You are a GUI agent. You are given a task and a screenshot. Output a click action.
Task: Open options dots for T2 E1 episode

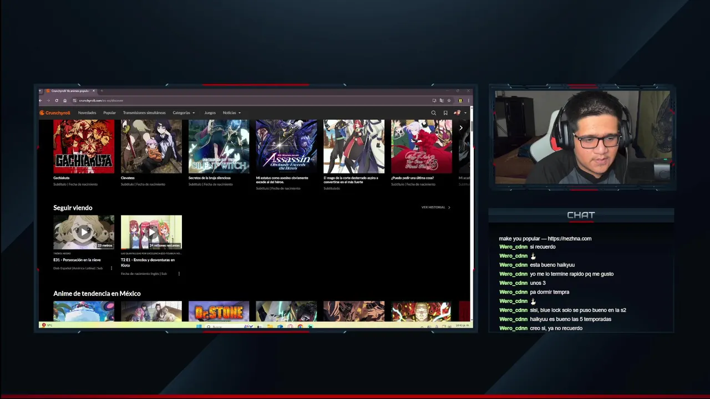click(x=179, y=274)
